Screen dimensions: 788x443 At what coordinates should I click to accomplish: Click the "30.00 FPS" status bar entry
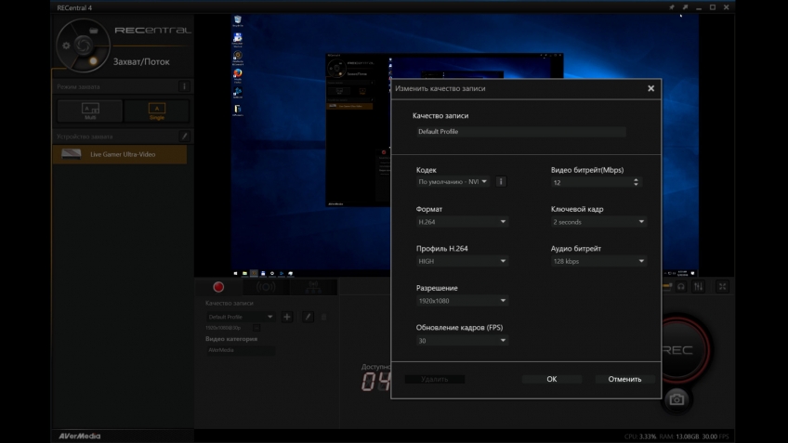[x=716, y=436]
